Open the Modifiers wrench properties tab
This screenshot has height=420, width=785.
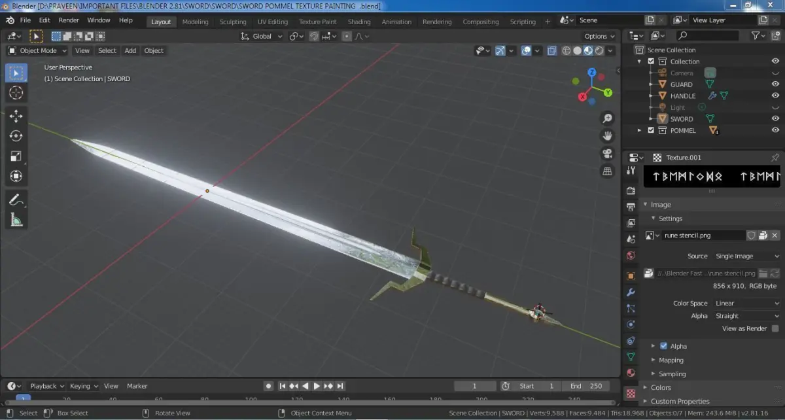[x=631, y=292]
